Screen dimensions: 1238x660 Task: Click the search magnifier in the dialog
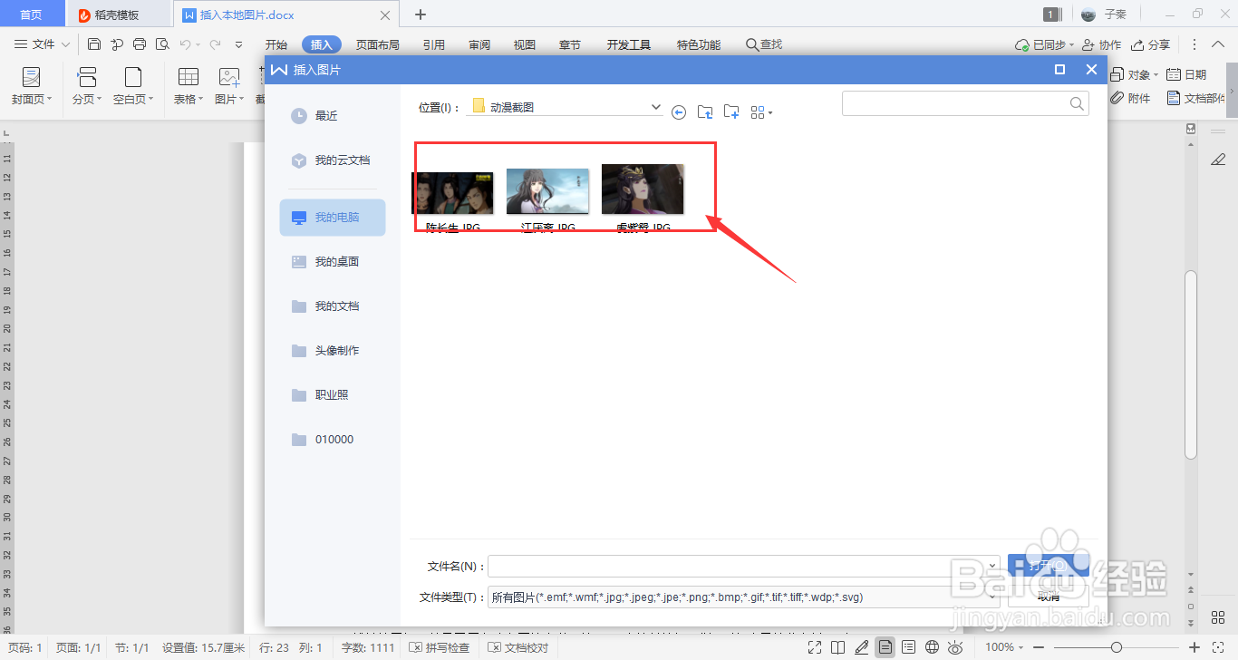pos(1076,102)
